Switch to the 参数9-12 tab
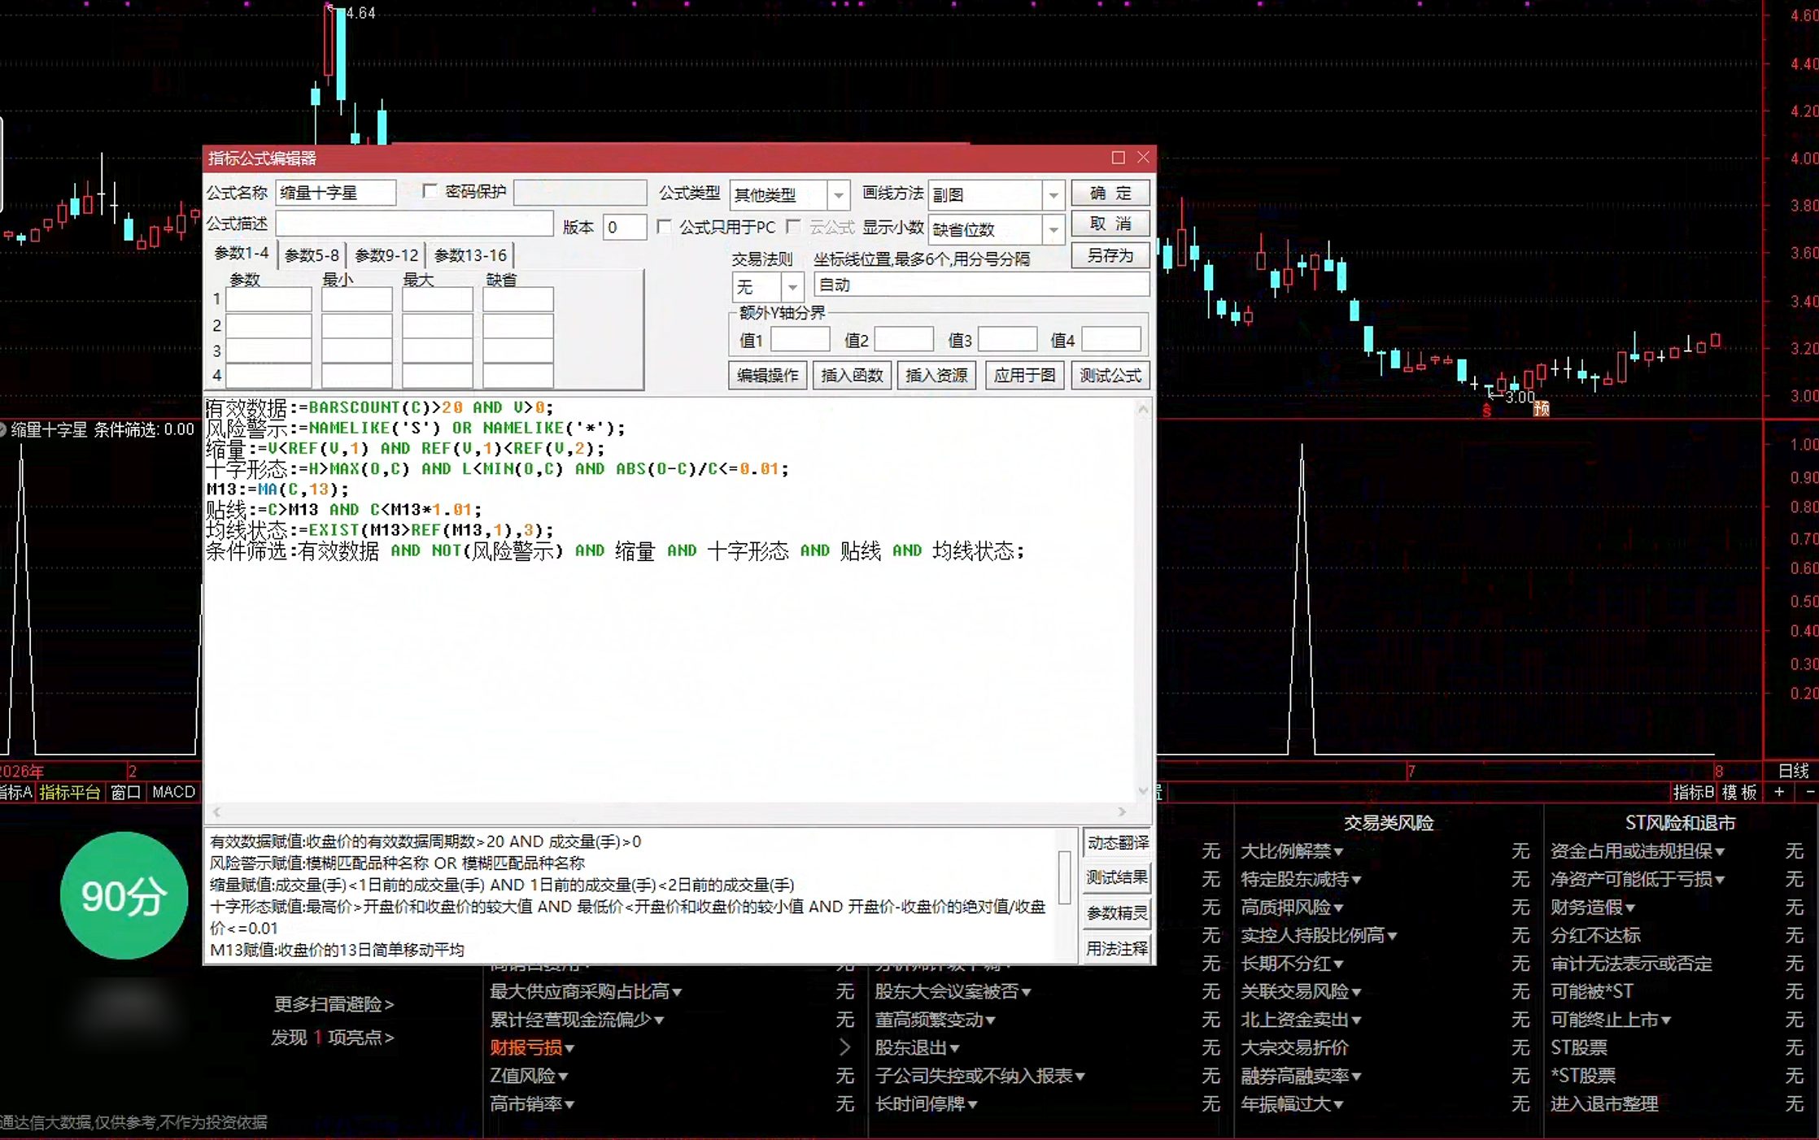The width and height of the screenshot is (1819, 1140). coord(386,255)
